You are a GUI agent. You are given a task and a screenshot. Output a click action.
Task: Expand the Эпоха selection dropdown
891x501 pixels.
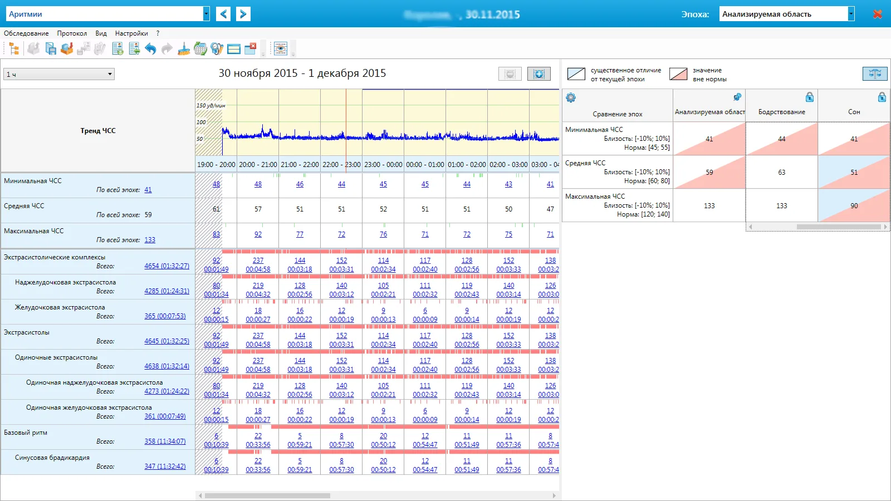[x=851, y=14]
